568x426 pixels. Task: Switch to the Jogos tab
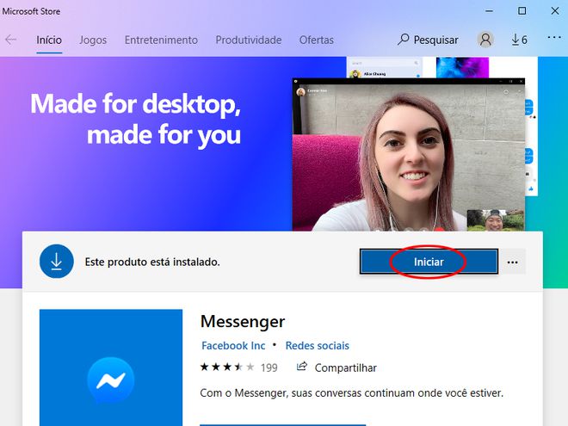pyautogui.click(x=93, y=40)
